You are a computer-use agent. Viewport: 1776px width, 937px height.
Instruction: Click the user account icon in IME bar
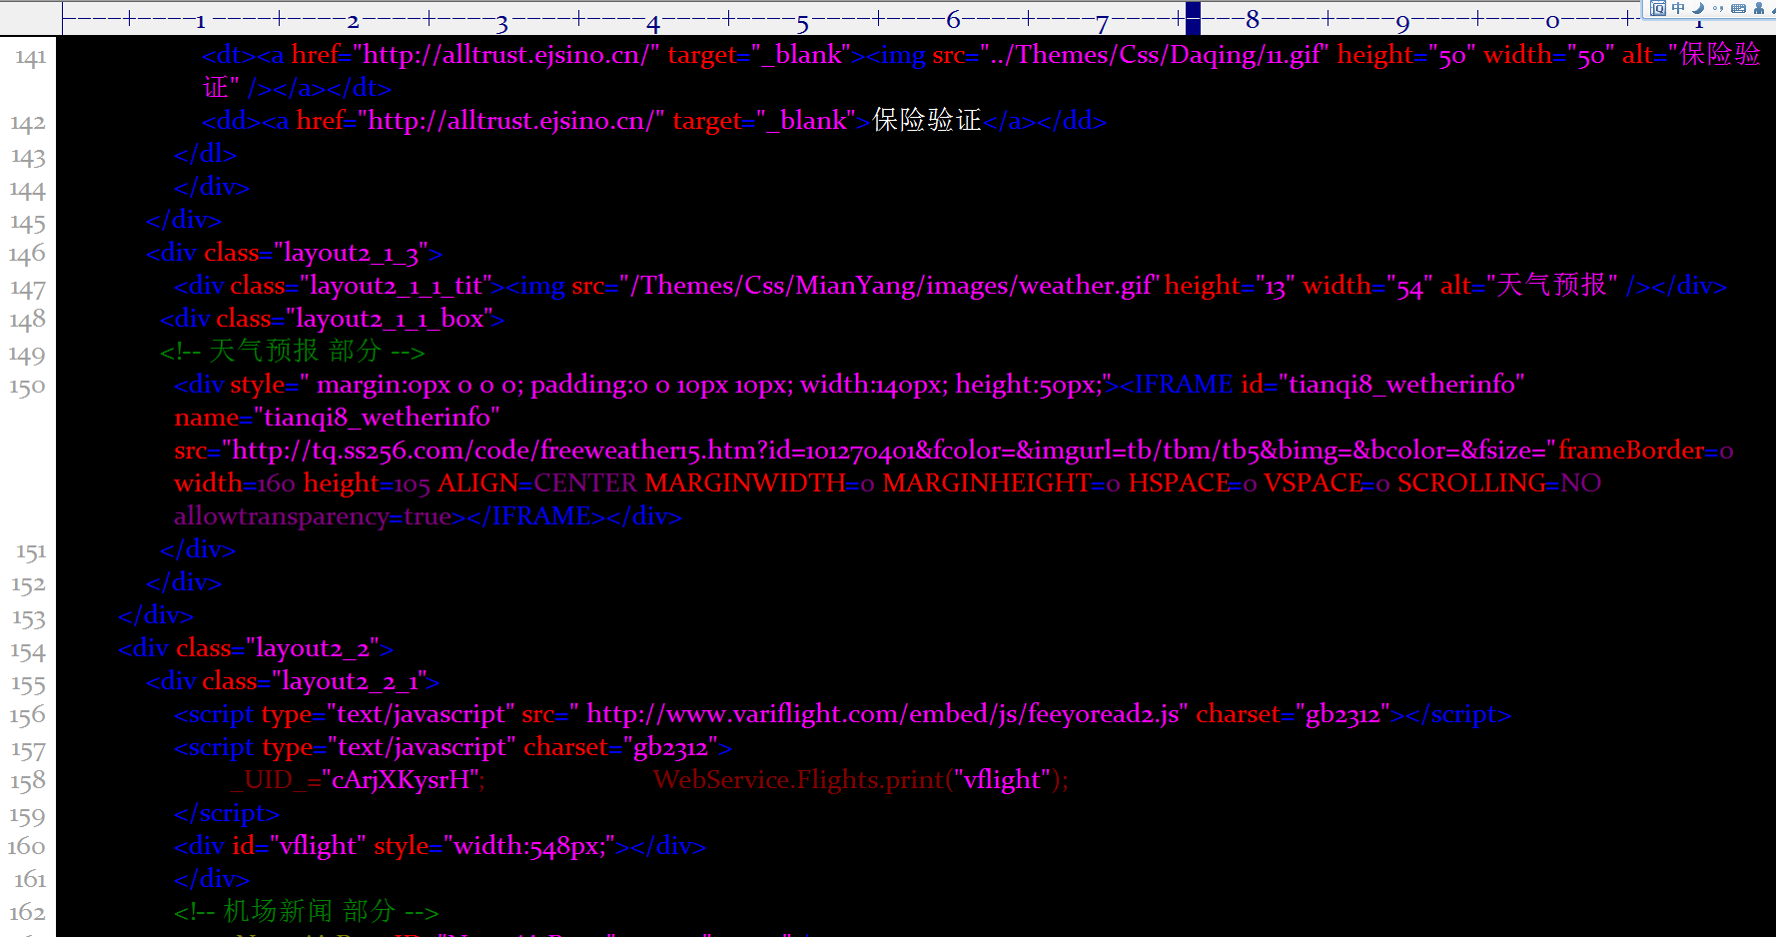point(1759,8)
